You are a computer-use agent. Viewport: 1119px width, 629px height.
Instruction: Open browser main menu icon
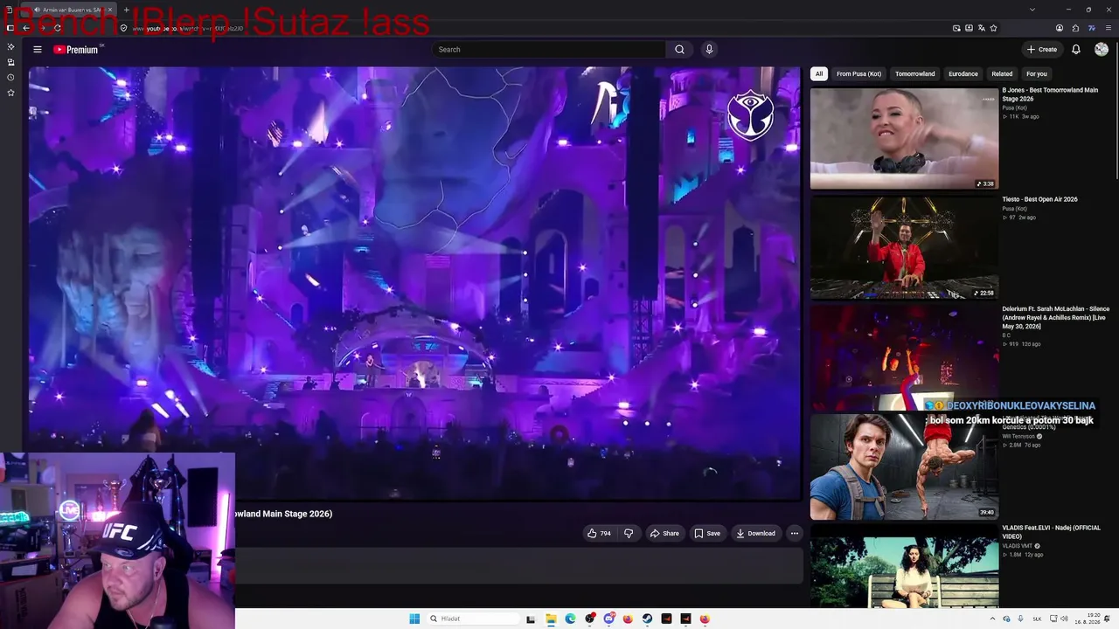pyautogui.click(x=1109, y=28)
